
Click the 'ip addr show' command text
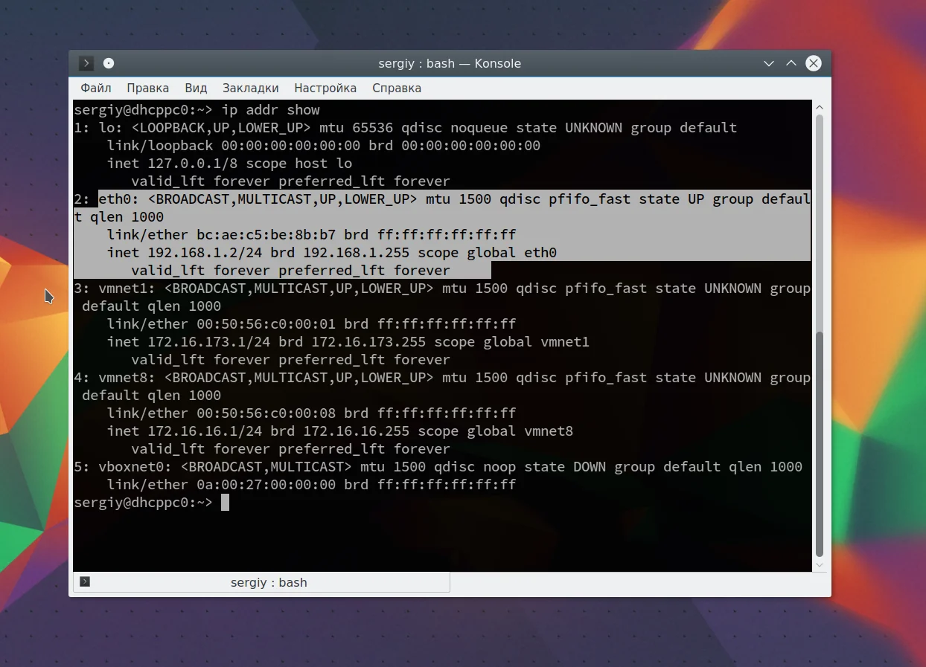point(271,110)
